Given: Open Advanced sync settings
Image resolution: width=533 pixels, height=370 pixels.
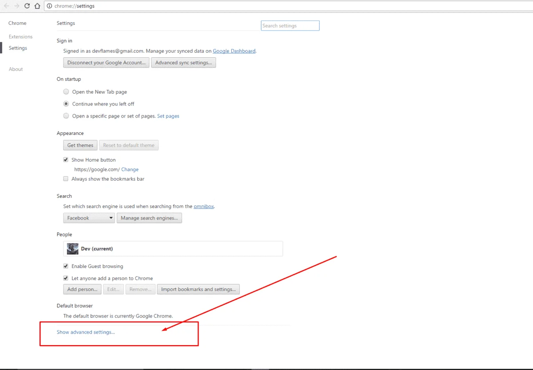Looking at the screenshot, I should (183, 63).
